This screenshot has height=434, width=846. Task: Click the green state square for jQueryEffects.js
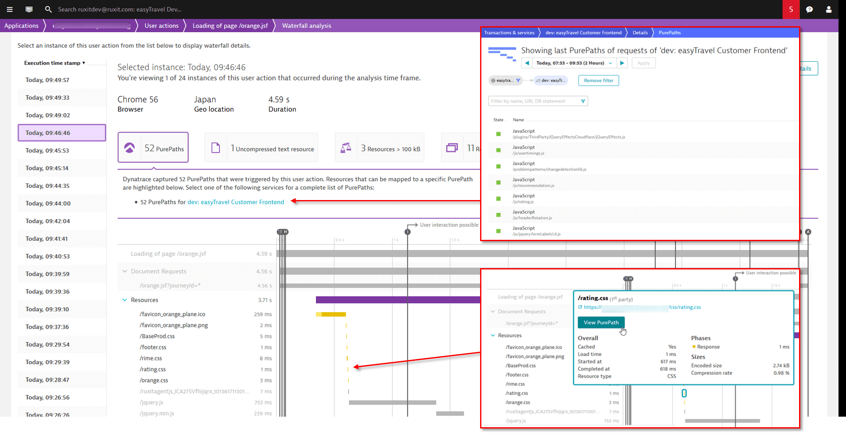point(498,134)
